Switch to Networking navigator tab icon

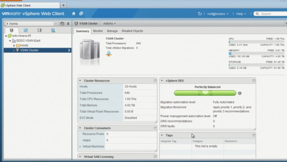click(53, 30)
